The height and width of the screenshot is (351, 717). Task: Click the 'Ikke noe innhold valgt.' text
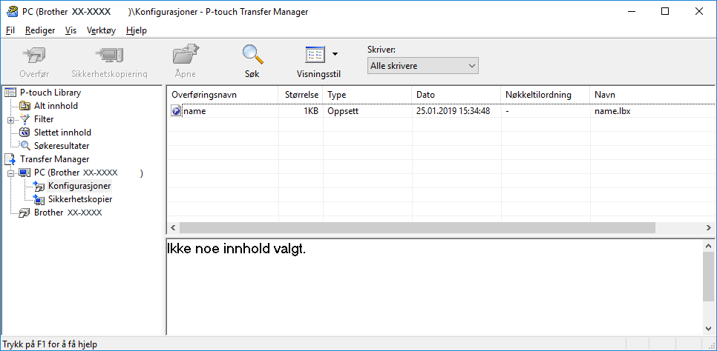tap(236, 250)
